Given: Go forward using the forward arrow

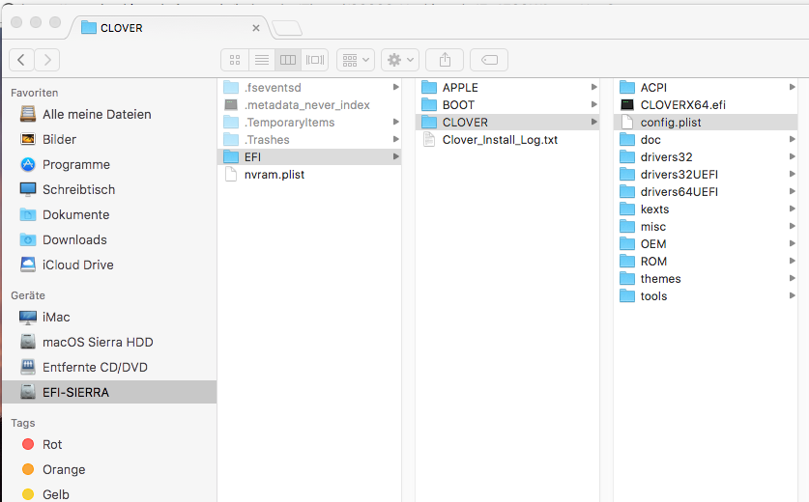Looking at the screenshot, I should tap(47, 60).
